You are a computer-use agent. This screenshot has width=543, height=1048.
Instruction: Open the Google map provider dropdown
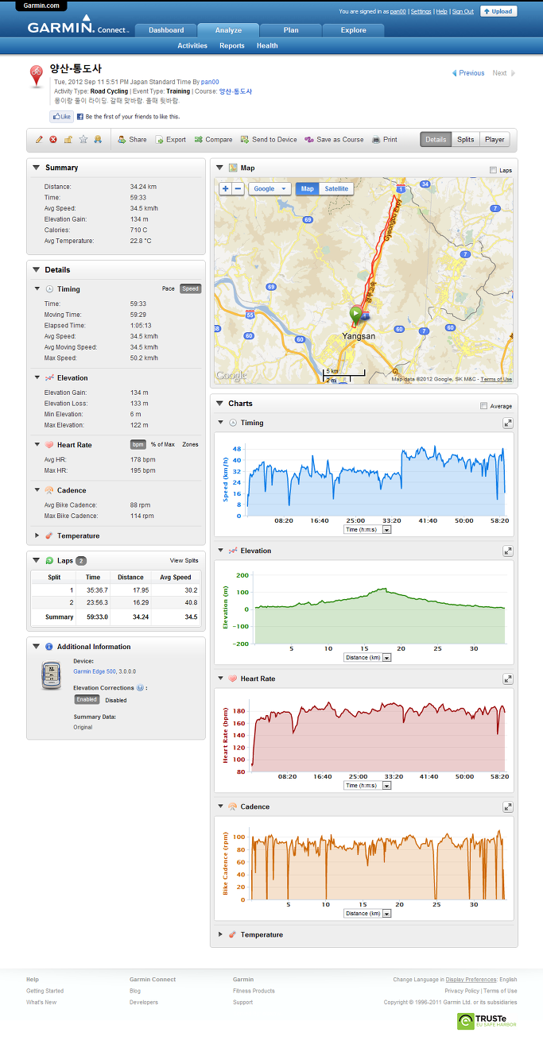coord(270,188)
